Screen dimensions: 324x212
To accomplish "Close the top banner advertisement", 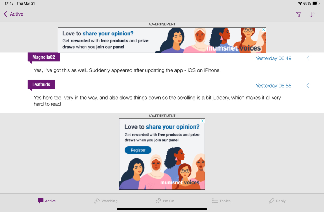I will point(264,30).
